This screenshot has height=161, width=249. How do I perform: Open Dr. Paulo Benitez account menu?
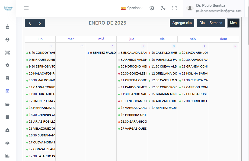pos(215,8)
